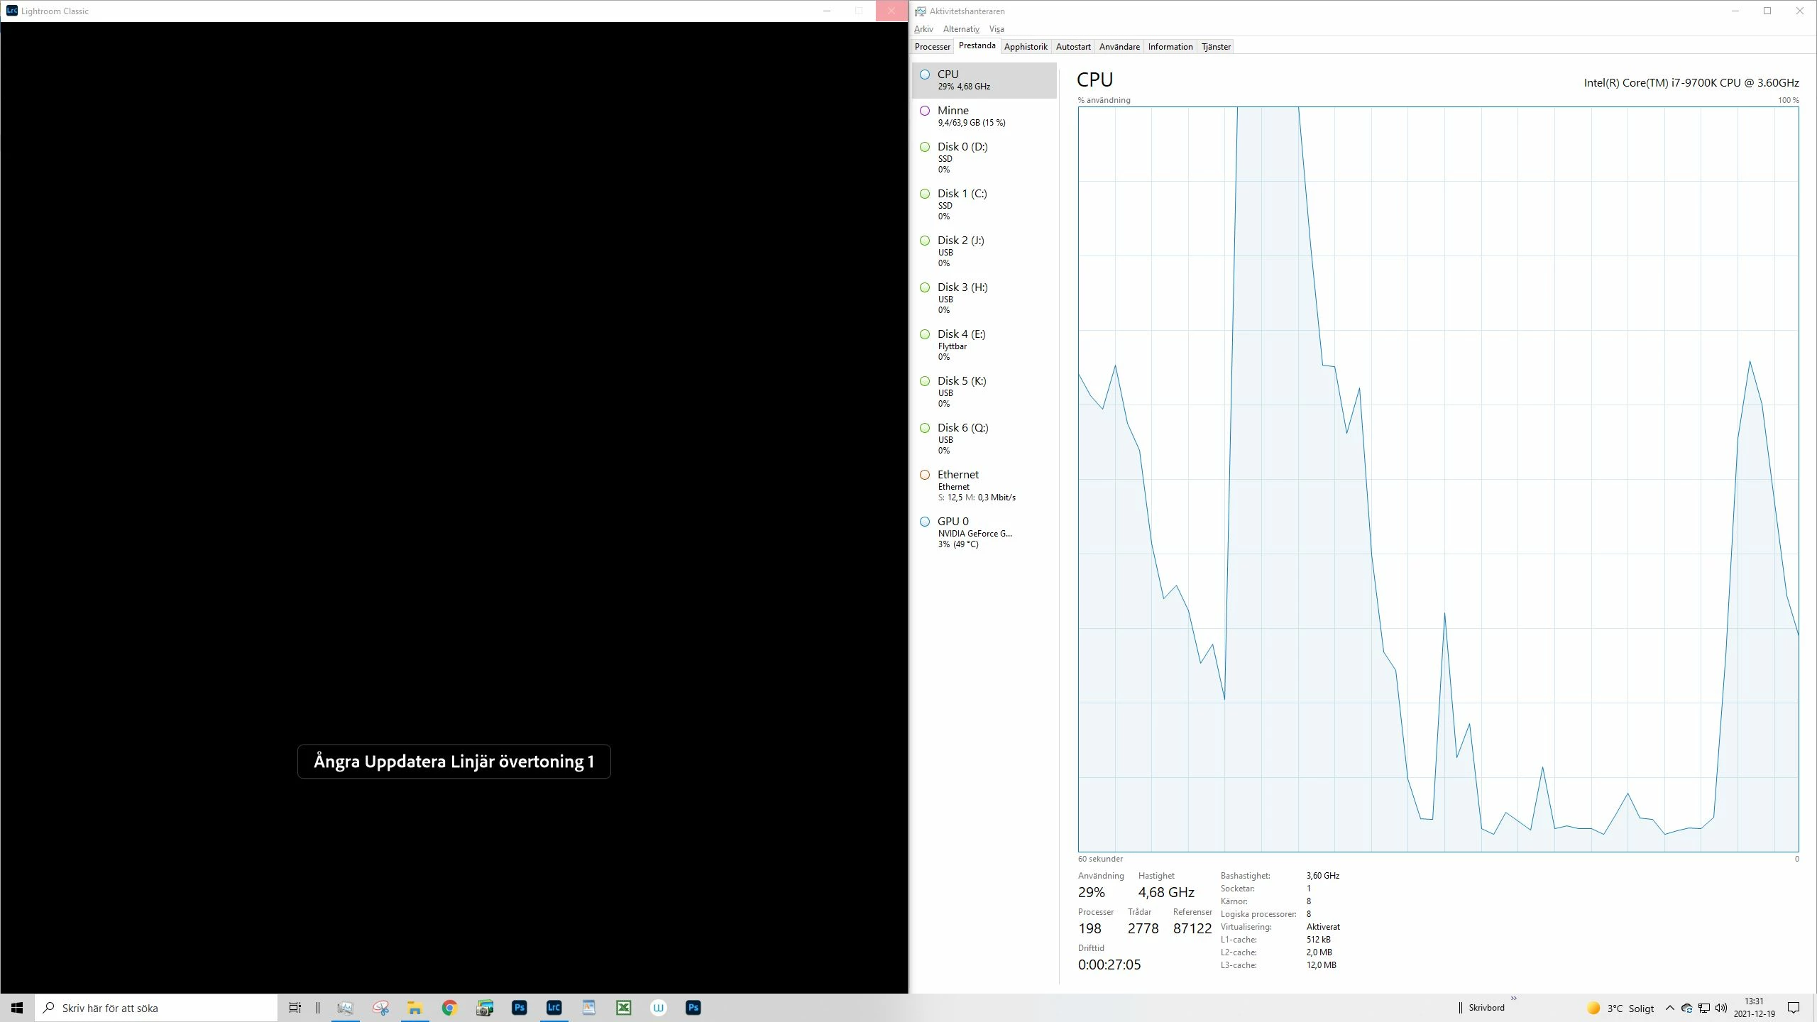This screenshot has height=1022, width=1817.
Task: Click the Windows Start button
Action: 17,1008
